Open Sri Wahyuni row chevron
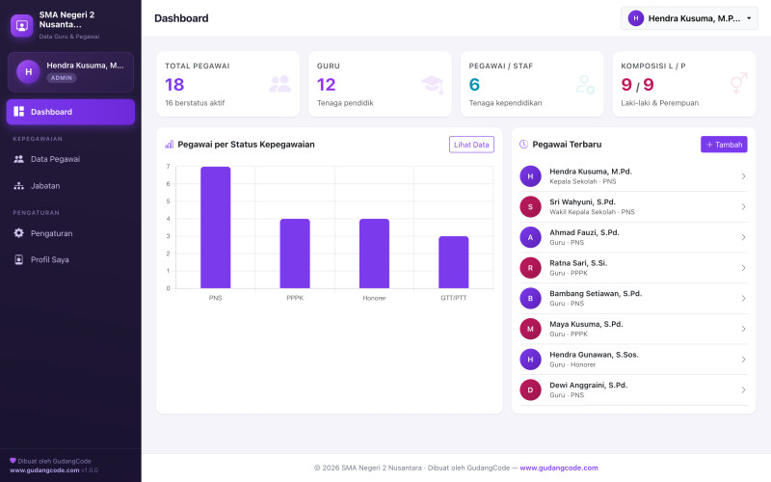The height and width of the screenshot is (482, 771). (743, 206)
